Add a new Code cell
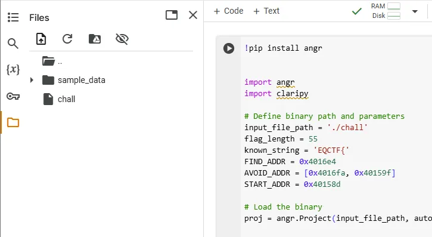 coord(229,11)
